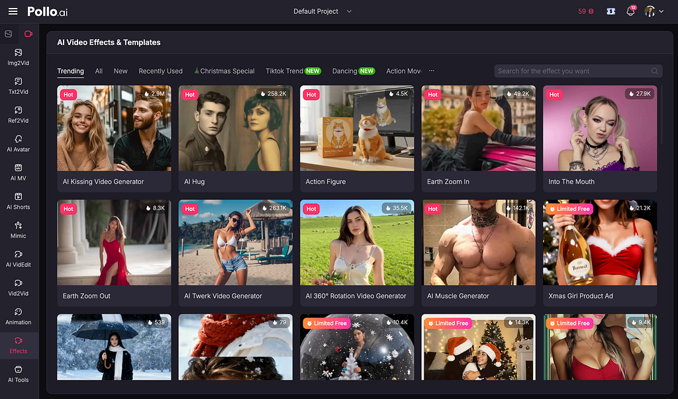This screenshot has height=399, width=678.
Task: Open the notifications bell
Action: click(630, 11)
